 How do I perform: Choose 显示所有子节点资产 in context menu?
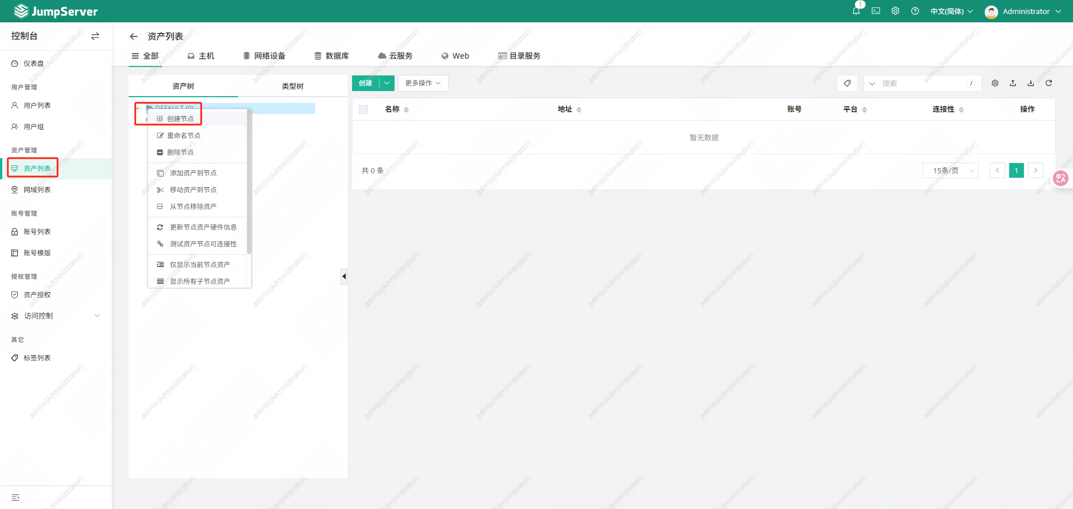pos(197,281)
